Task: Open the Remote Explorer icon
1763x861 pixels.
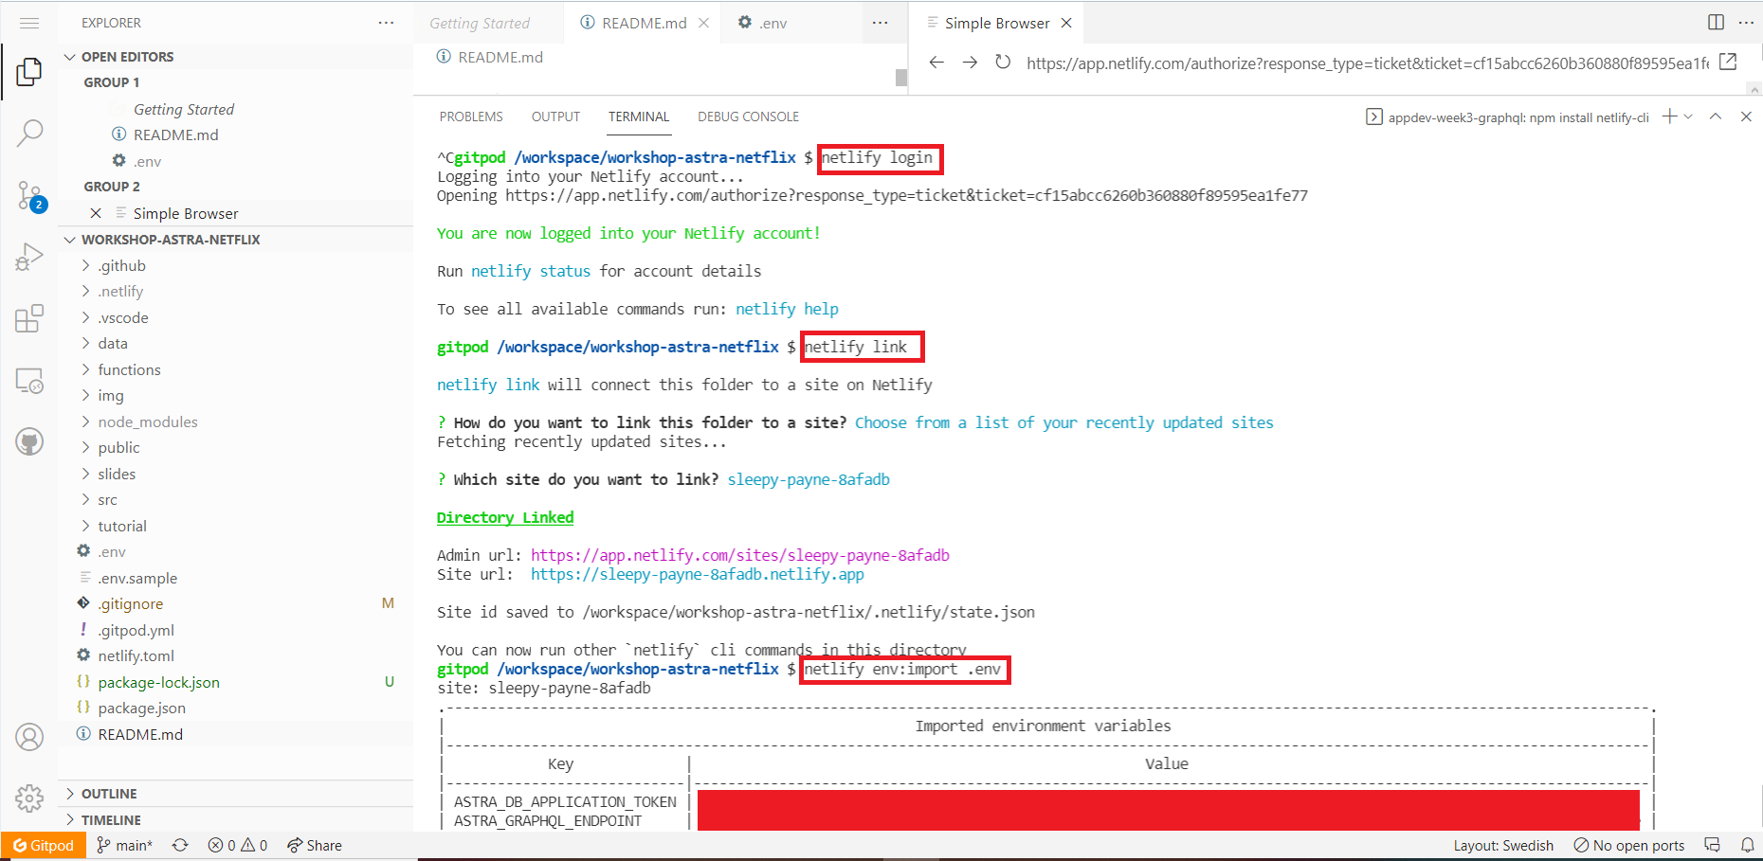Action: [29, 381]
